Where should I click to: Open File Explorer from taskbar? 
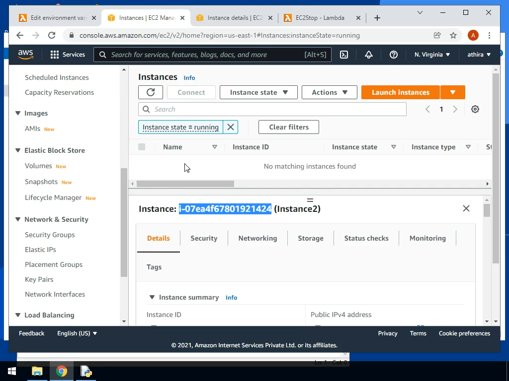(37, 371)
